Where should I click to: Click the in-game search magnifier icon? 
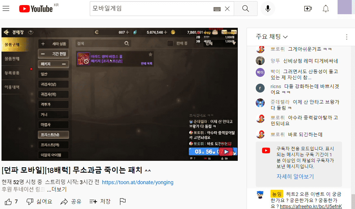coord(126,43)
